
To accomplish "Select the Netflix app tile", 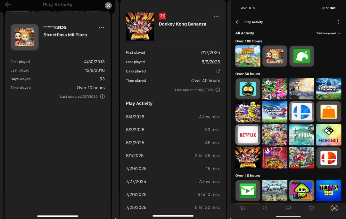I will point(248,135).
